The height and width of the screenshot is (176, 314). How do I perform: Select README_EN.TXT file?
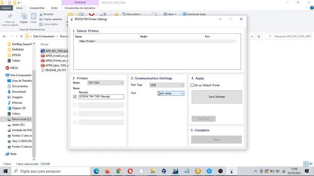53,70
